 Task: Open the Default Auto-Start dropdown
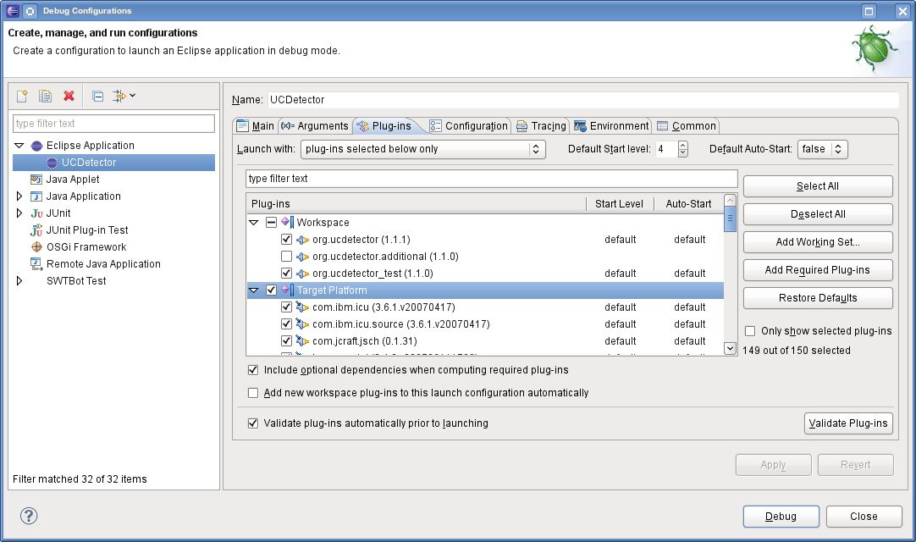[x=823, y=149]
